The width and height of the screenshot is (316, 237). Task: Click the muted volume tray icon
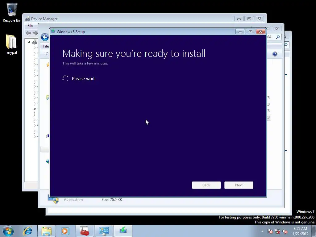pos(285,231)
